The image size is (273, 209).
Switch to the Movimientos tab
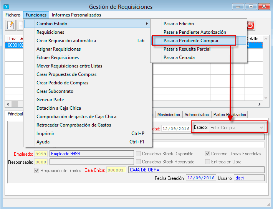[x=169, y=115]
